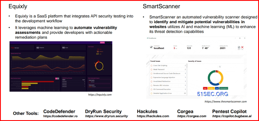Click green segment of SmartScanner severity donut

click(210, 76)
